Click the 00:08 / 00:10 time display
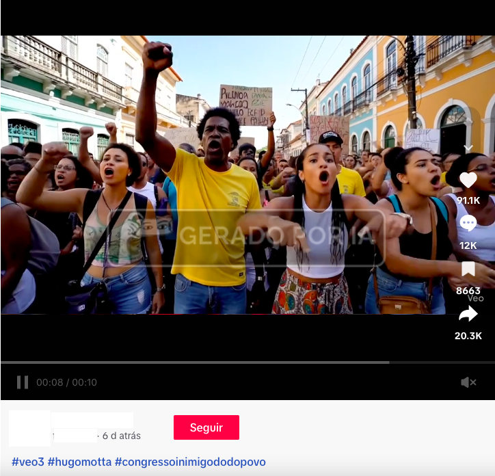Viewport: 495px width, 476px height. tap(66, 382)
